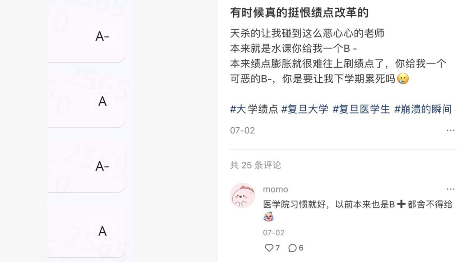The width and height of the screenshot is (465, 262).
Task: Open the post's three-dot more options
Action: click(x=450, y=131)
